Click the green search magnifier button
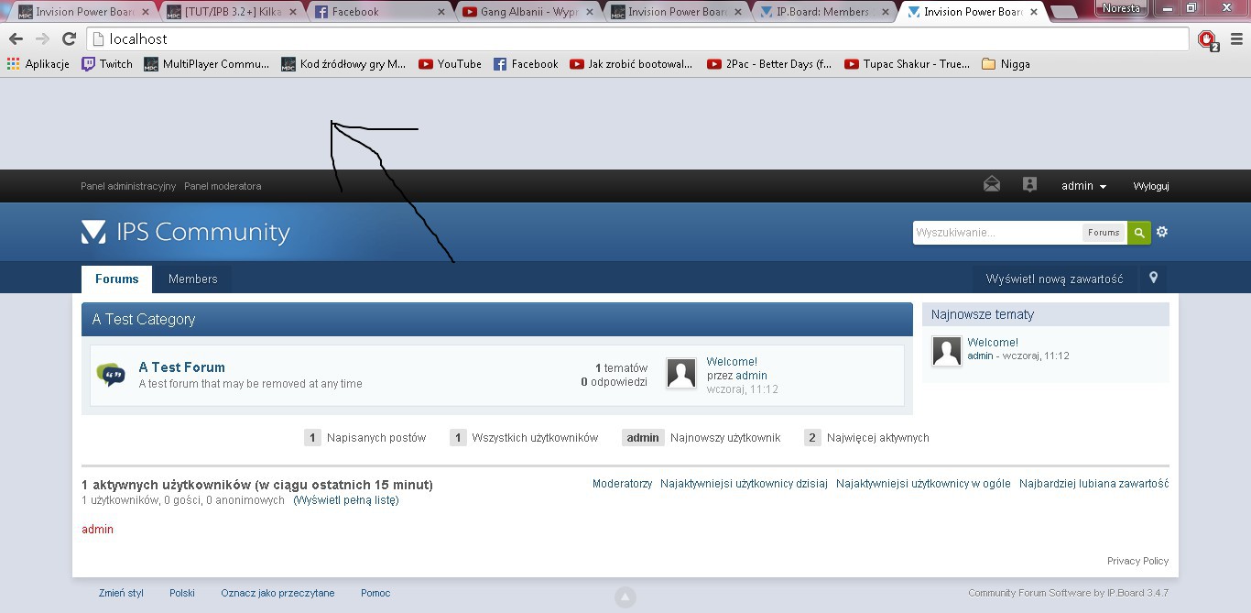1251x613 pixels. (x=1138, y=233)
